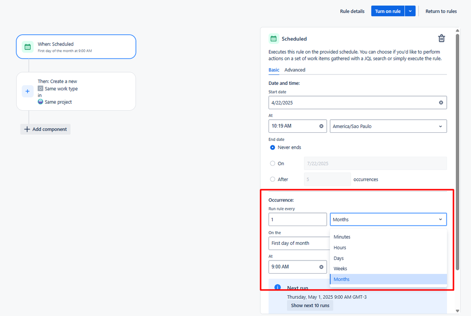Switch to the Basic tab

pyautogui.click(x=274, y=70)
